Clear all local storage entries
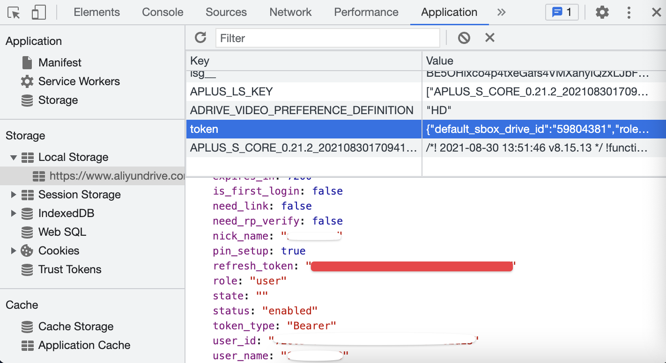The image size is (666, 363). (x=464, y=38)
